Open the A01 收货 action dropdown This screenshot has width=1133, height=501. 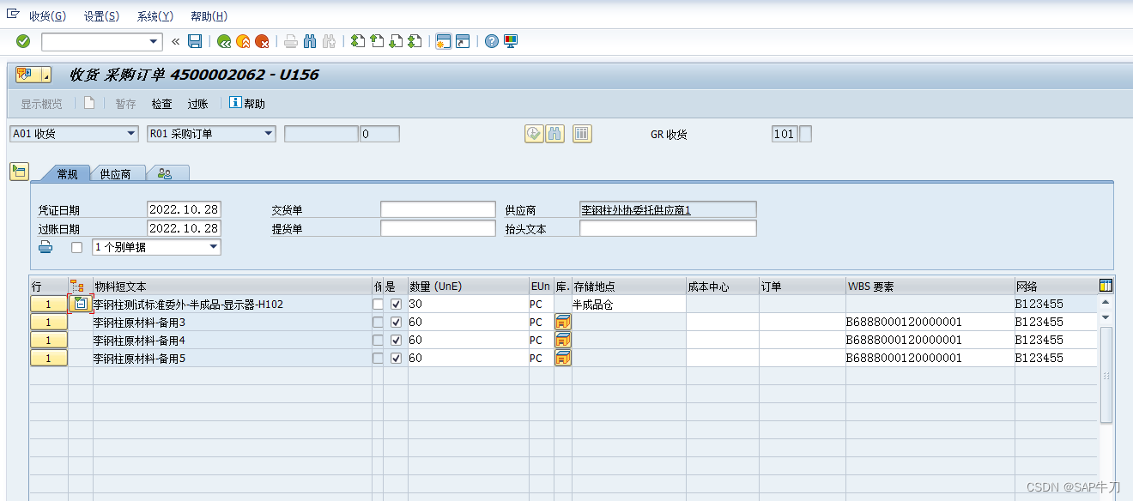pyautogui.click(x=131, y=134)
